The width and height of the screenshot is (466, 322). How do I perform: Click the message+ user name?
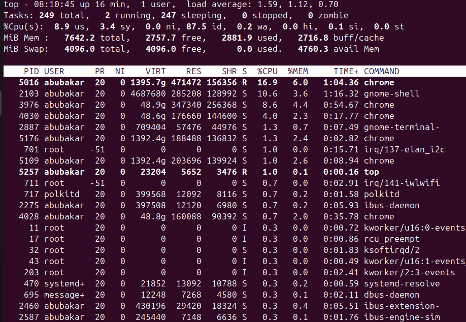(x=64, y=295)
